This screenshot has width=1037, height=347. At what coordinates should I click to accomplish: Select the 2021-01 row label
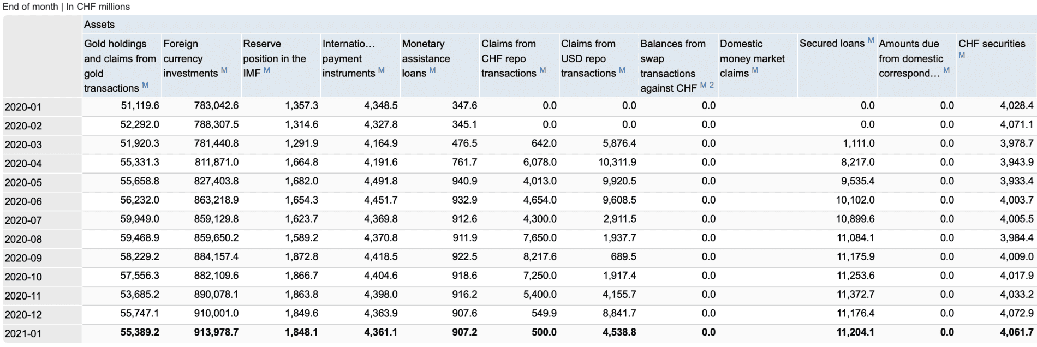(23, 333)
